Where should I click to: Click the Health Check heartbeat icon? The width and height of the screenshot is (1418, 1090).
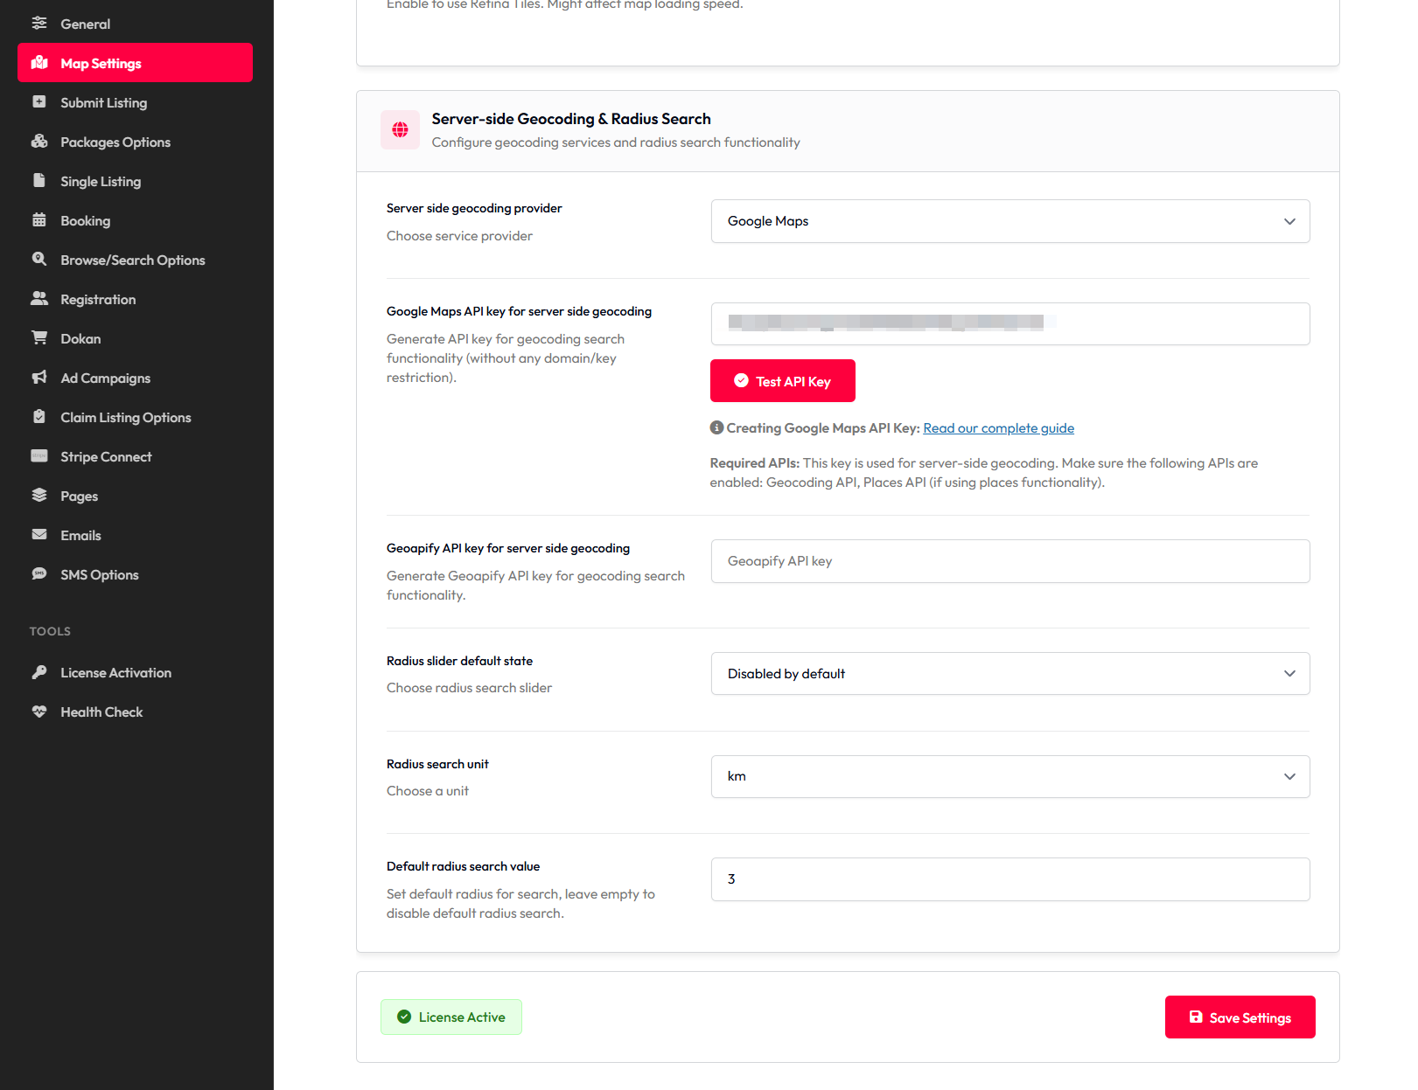pyautogui.click(x=39, y=712)
